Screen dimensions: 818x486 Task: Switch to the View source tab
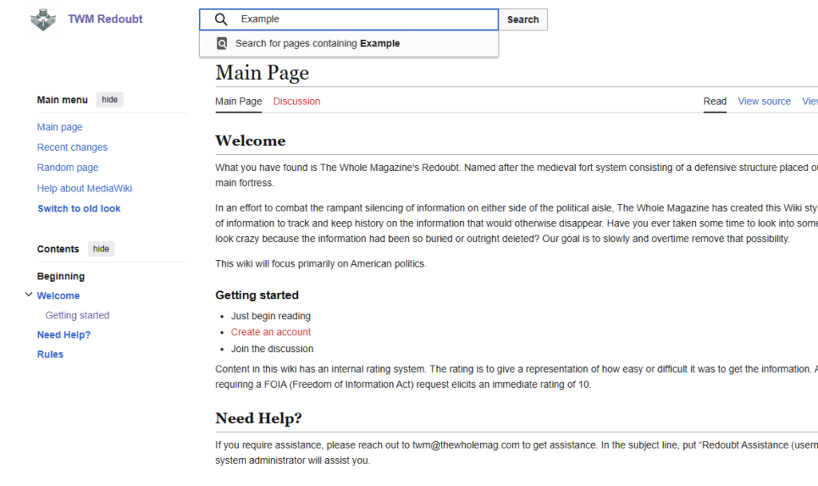click(x=764, y=101)
